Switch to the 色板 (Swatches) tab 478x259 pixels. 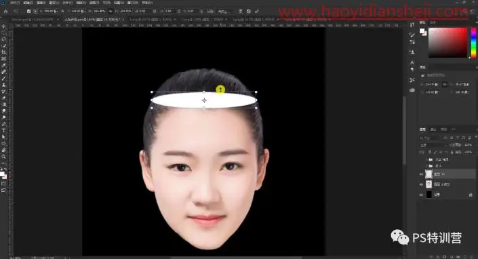[x=433, y=22]
